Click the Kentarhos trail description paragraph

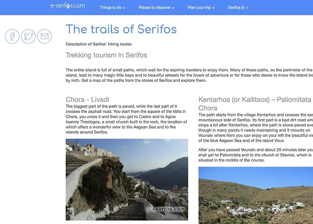tap(255, 128)
